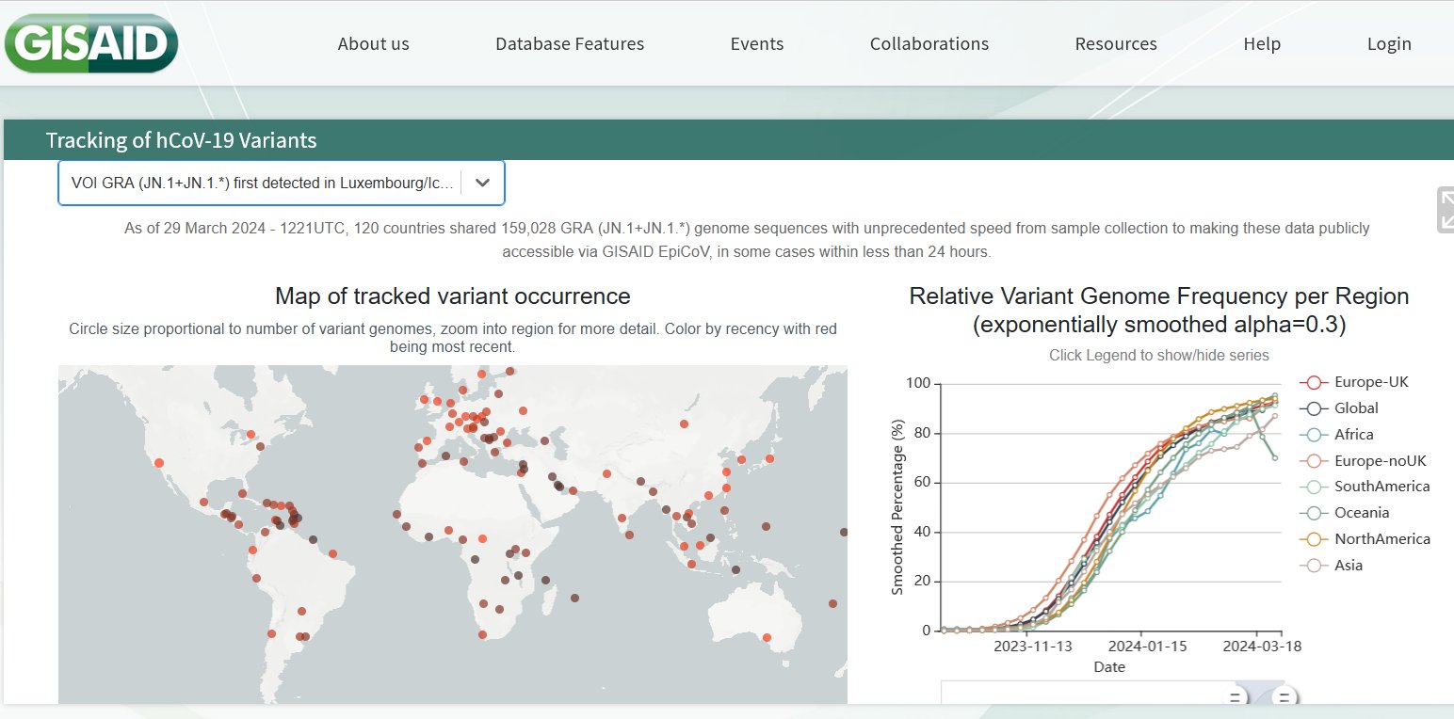Hide the NorthAmerica series
This screenshot has width=1454, height=719.
(x=1381, y=539)
